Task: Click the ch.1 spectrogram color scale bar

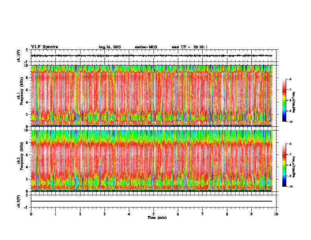Action: coord(284,100)
